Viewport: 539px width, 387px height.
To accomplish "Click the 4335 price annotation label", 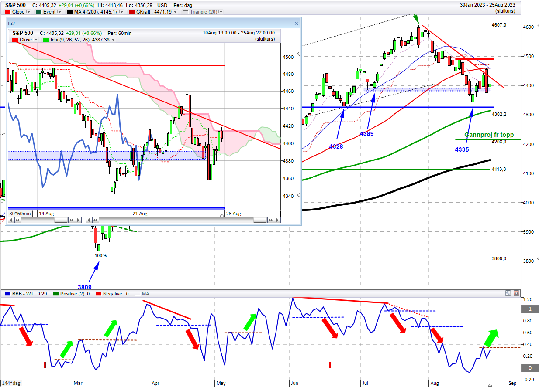I will (x=462, y=149).
